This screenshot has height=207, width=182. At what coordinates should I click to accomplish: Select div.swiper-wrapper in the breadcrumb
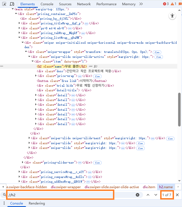(66, 187)
